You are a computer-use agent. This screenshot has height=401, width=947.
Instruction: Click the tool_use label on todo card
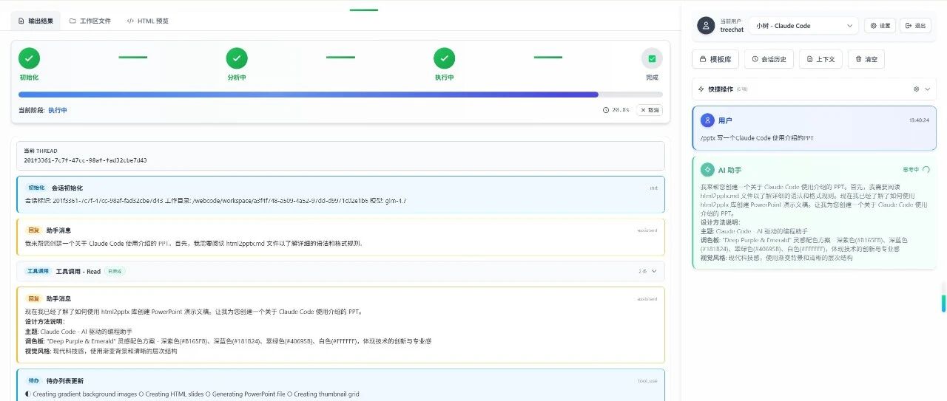click(647, 381)
